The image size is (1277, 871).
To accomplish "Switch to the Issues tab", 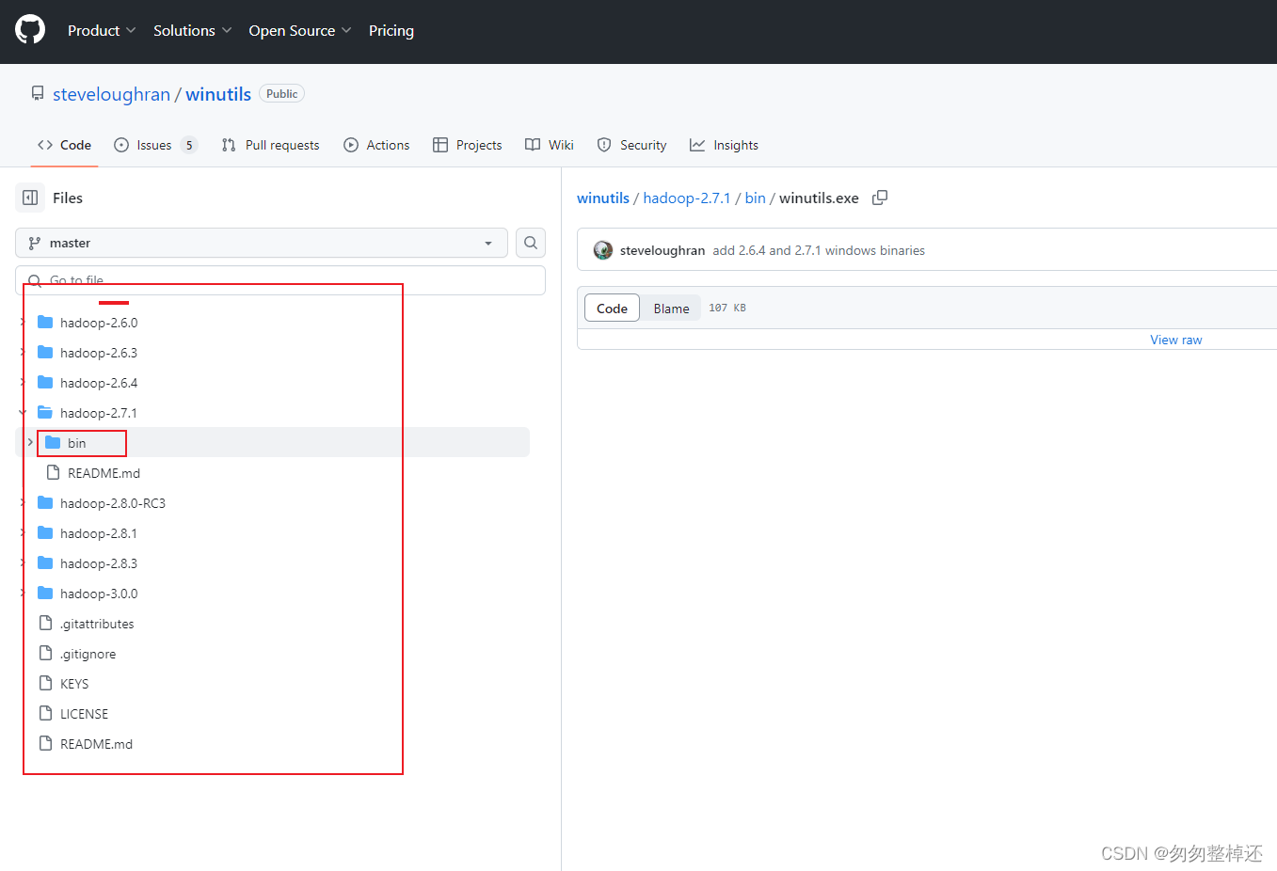I will (151, 145).
